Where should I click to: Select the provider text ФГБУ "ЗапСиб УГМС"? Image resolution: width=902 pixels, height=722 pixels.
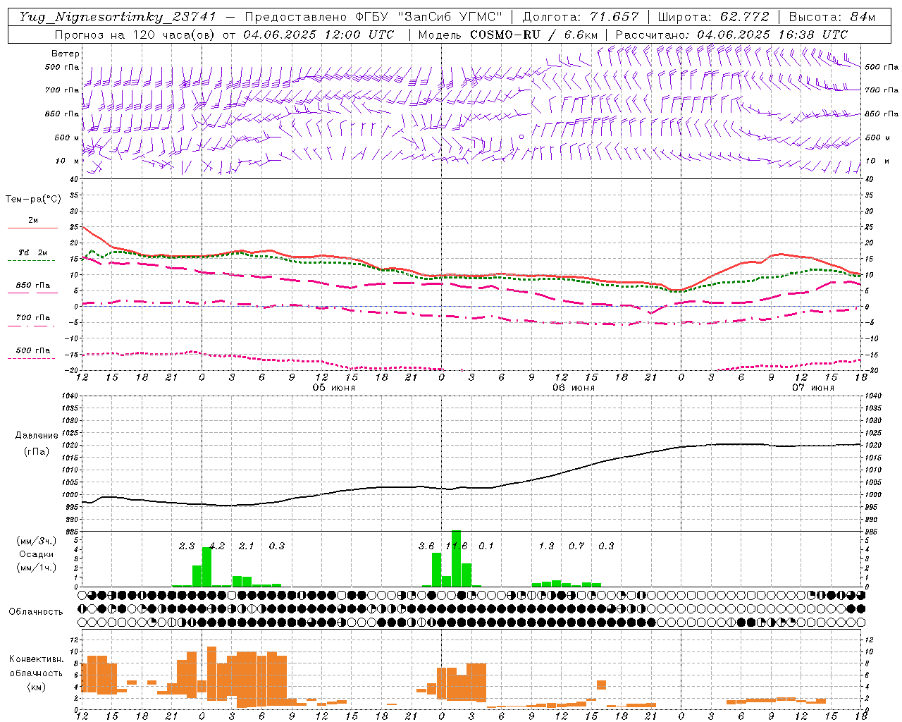431,17
